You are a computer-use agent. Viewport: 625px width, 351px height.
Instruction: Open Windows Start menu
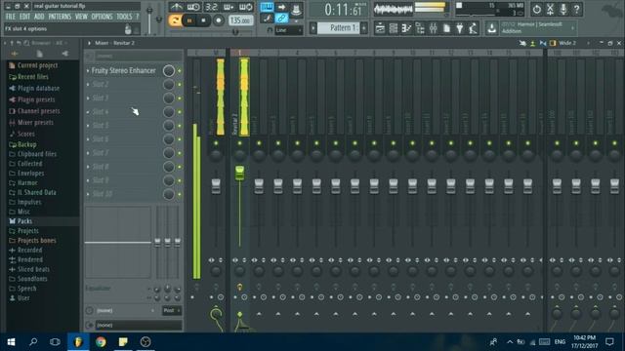(x=11, y=342)
